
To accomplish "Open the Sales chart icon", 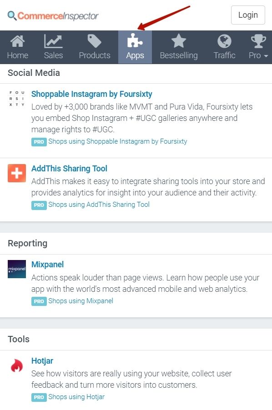I will pyautogui.click(x=53, y=41).
